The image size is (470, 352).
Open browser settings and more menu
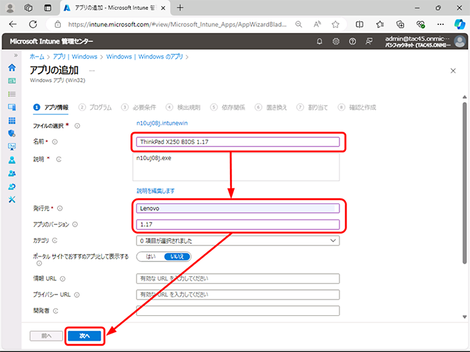pyautogui.click(x=440, y=24)
